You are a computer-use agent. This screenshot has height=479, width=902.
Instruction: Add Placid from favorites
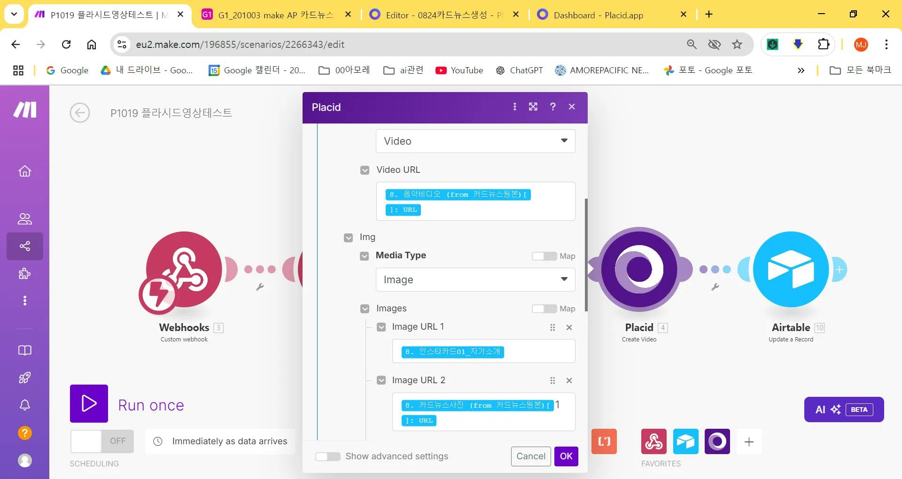point(717,441)
